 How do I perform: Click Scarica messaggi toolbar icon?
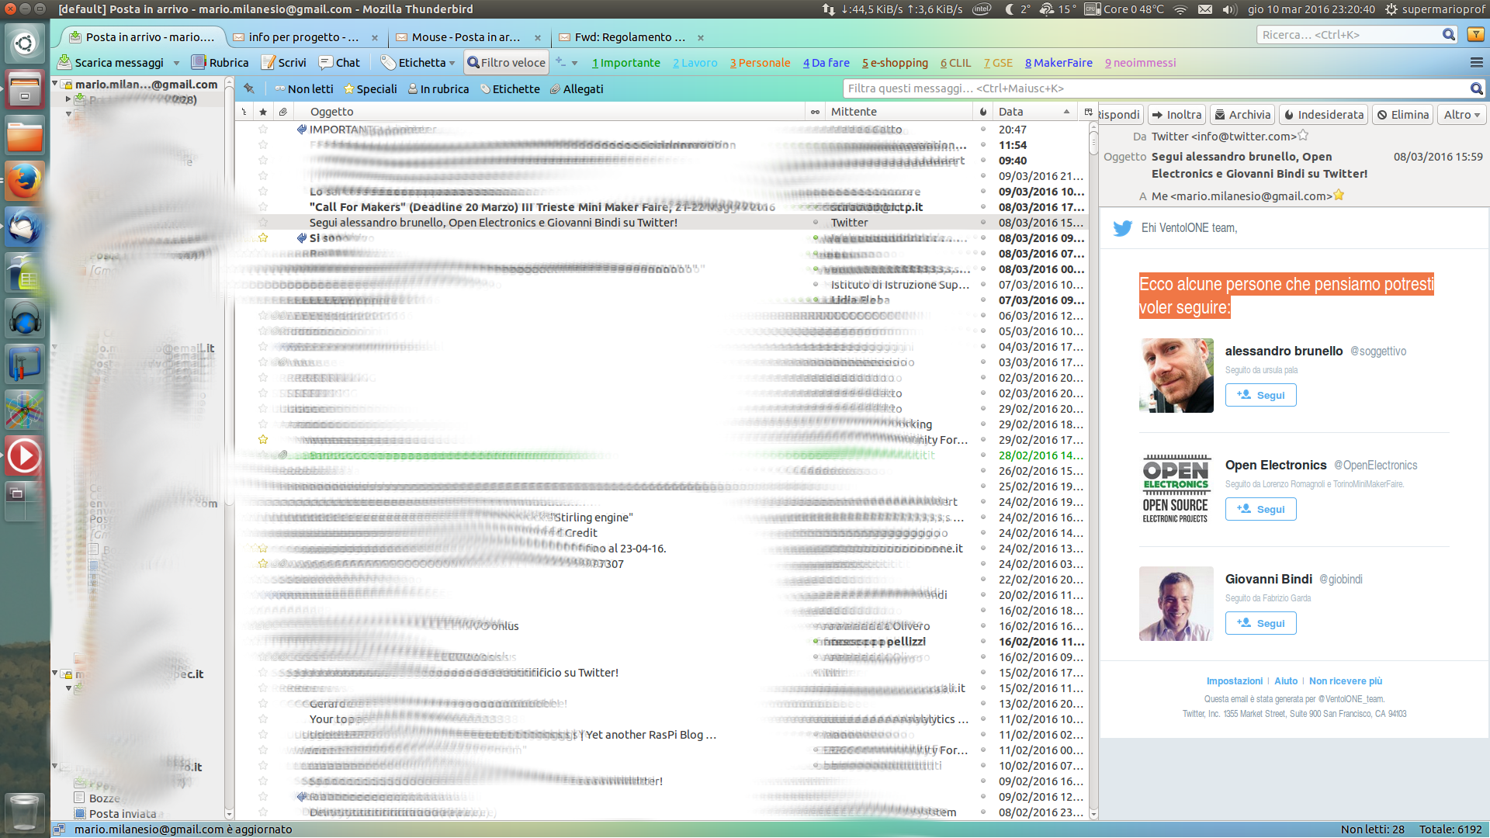65,63
